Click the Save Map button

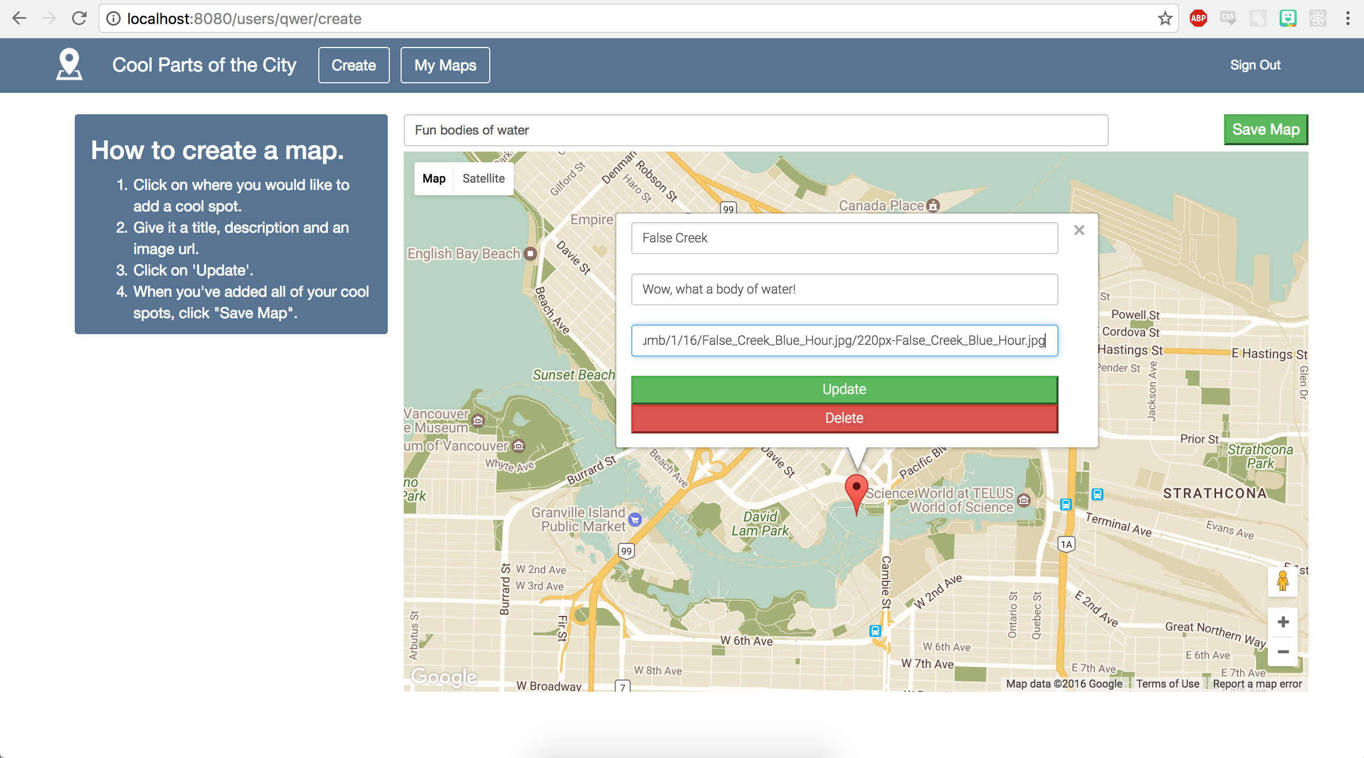[x=1265, y=130]
